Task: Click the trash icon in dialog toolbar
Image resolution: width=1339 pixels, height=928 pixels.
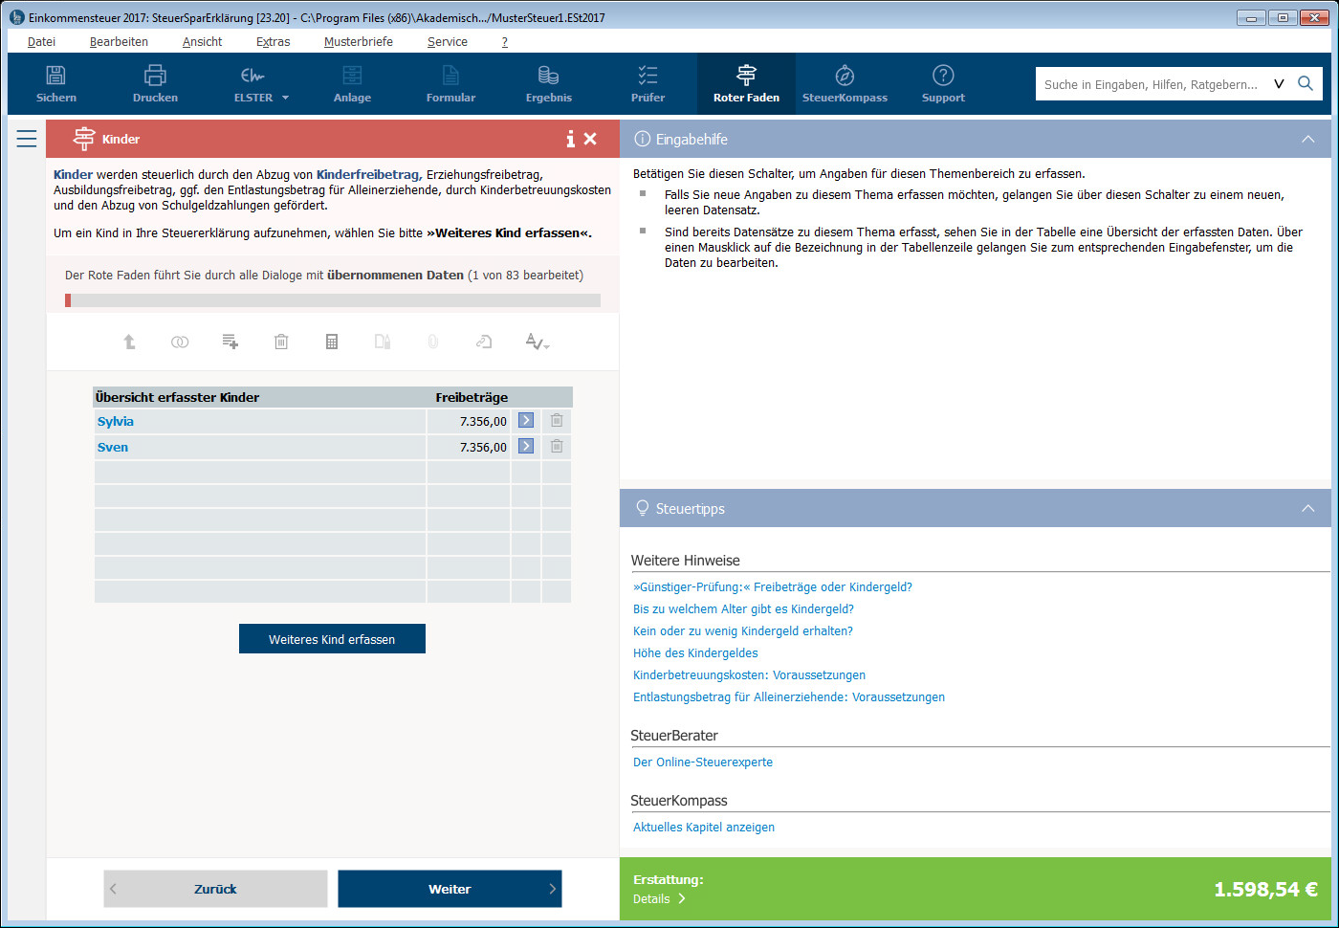Action: [x=281, y=342]
